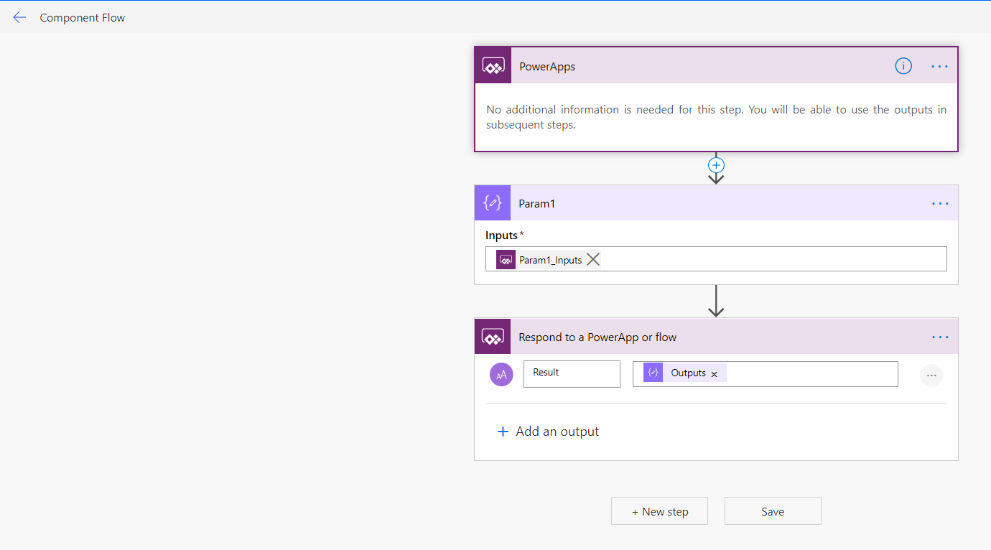Click the text output type icon beside Result
Viewport: 991px width, 550px height.
(x=501, y=374)
